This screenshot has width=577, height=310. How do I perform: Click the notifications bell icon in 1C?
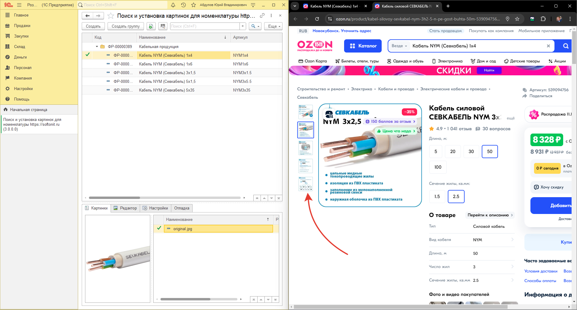[x=173, y=5]
